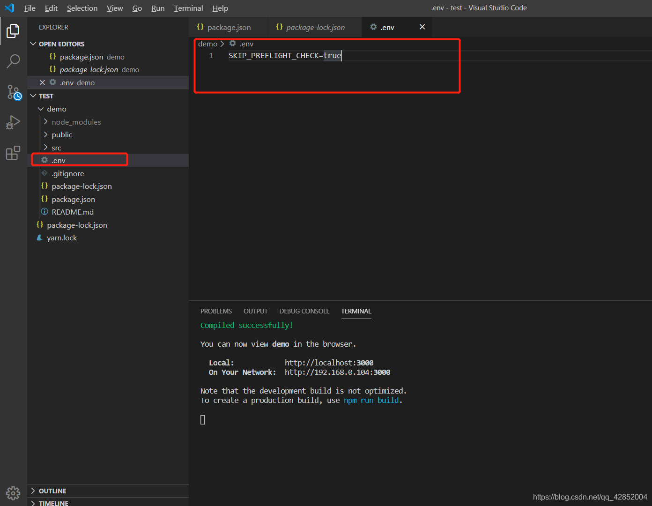Open the Run and Debug view

(14, 122)
